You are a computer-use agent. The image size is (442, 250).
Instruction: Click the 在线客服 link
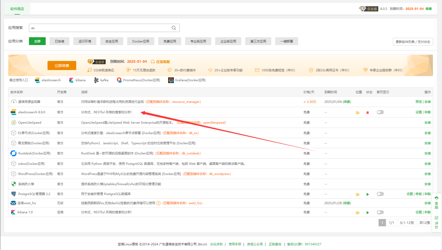161,62
